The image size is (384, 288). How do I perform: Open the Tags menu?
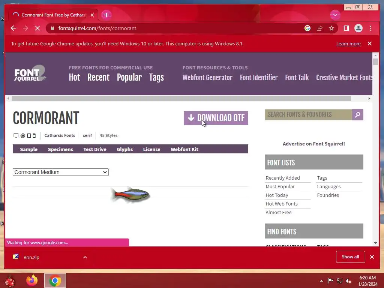click(x=156, y=78)
